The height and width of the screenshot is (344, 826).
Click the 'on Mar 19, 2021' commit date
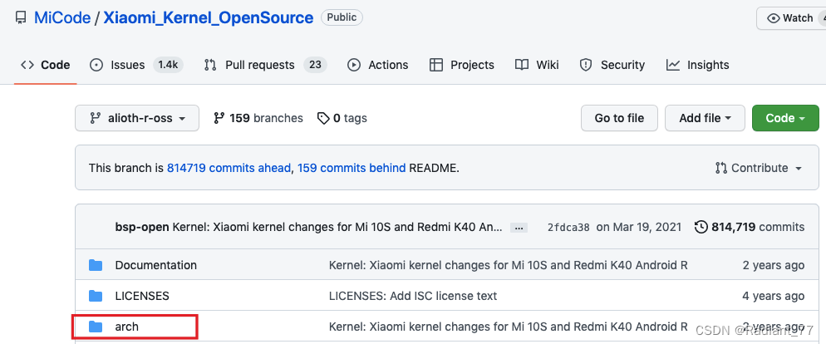[x=639, y=227]
